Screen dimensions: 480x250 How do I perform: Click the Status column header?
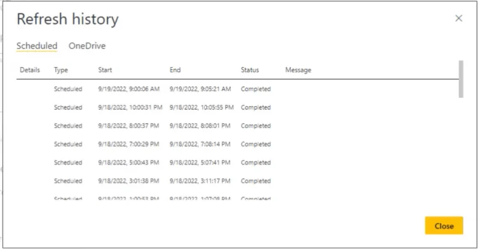[x=250, y=70]
